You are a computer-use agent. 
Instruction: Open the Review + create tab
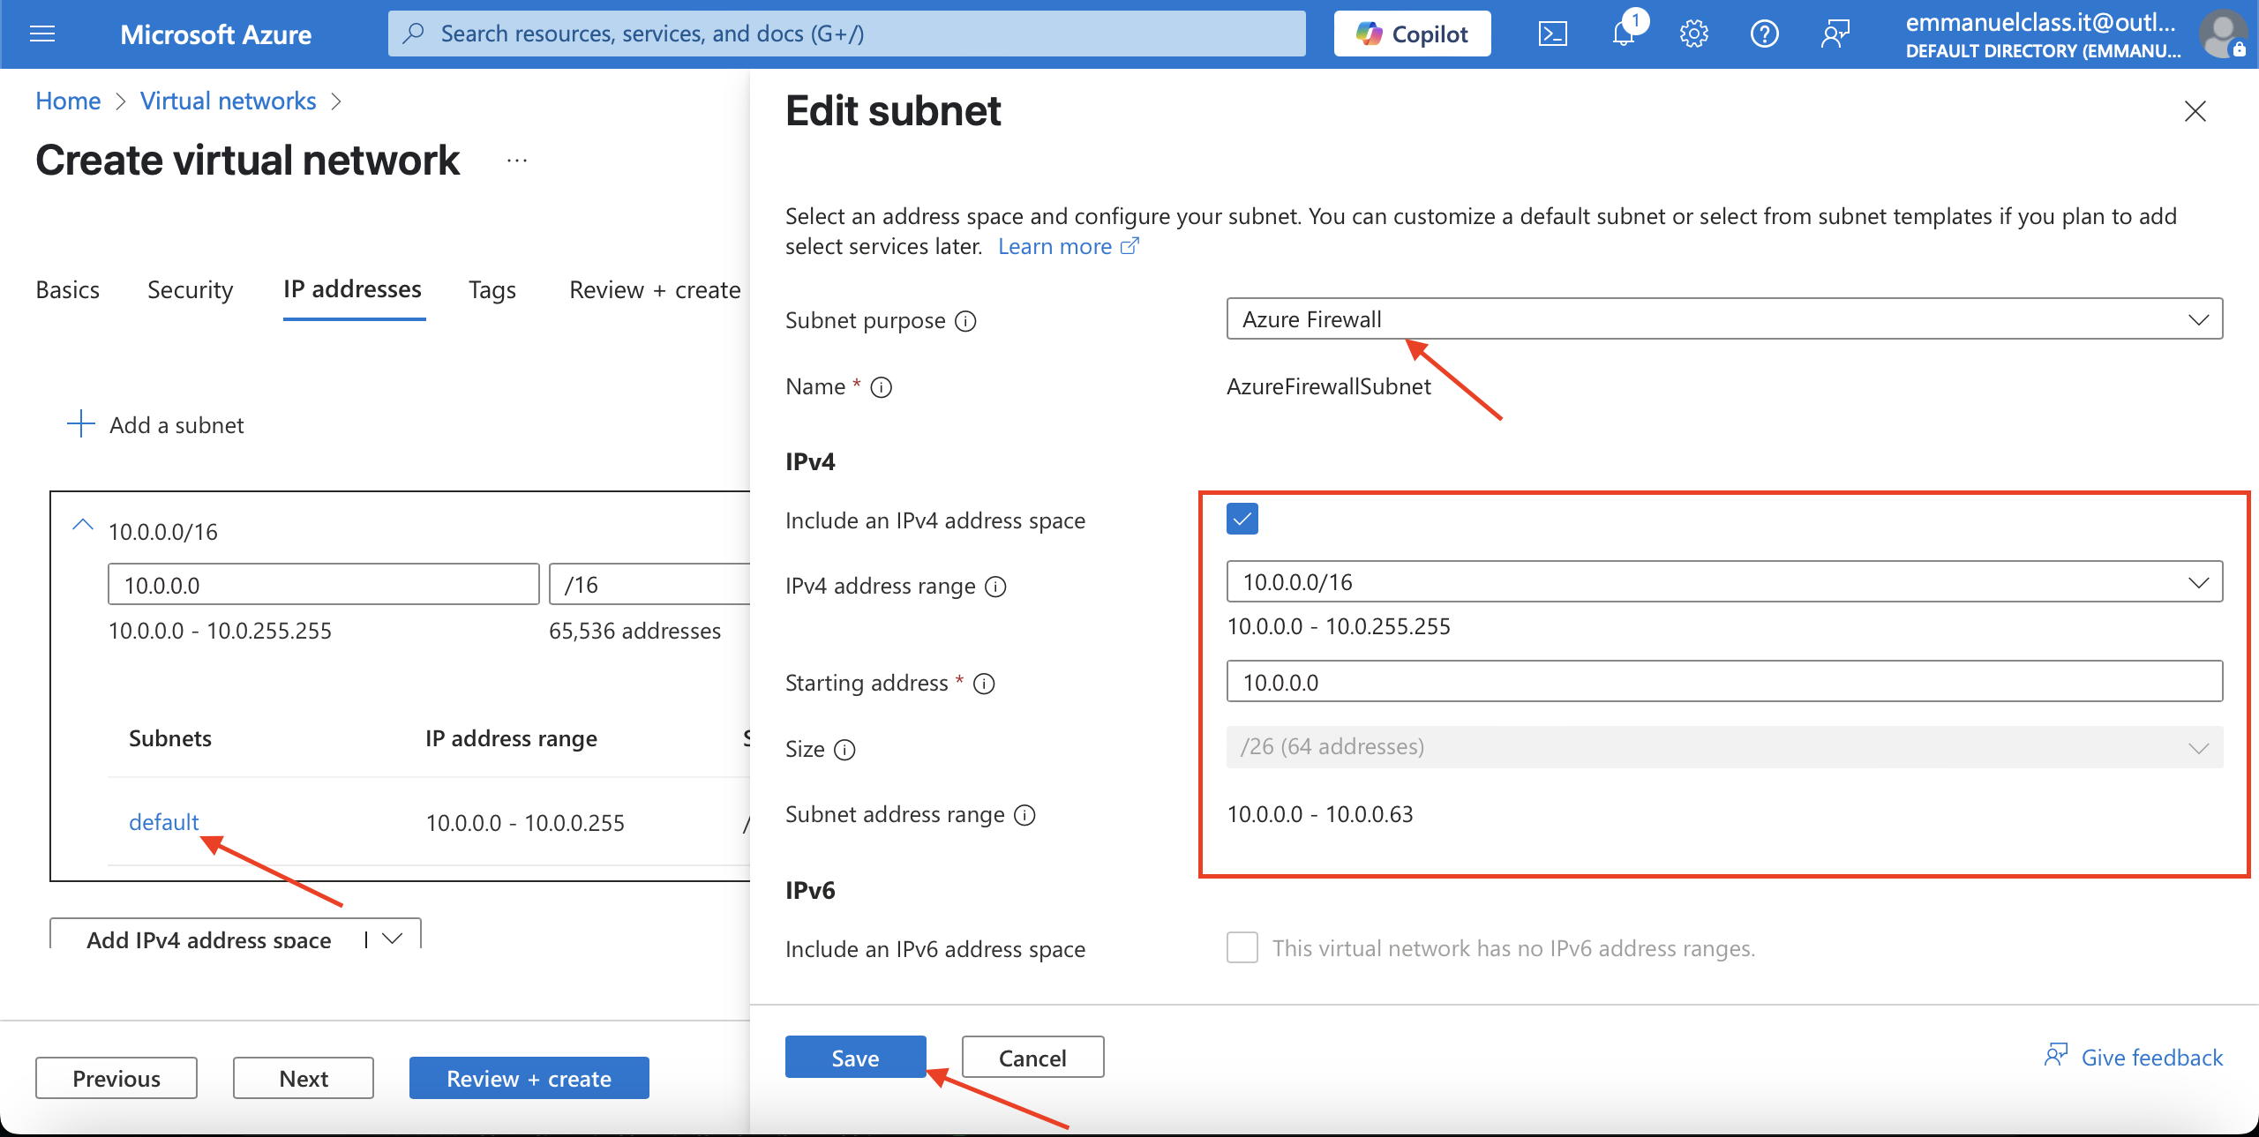655,290
